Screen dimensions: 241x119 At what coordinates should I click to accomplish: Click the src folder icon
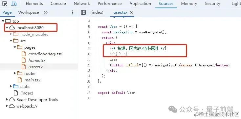[x=16, y=41]
